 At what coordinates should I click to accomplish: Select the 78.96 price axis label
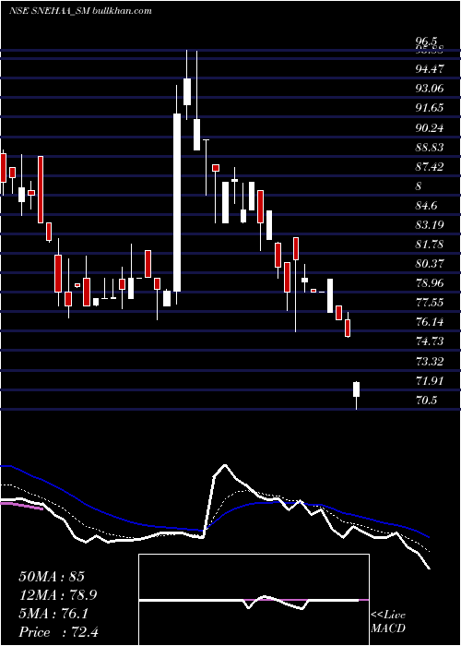(430, 283)
